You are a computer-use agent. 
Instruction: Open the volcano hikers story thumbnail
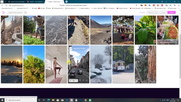coord(101,30)
